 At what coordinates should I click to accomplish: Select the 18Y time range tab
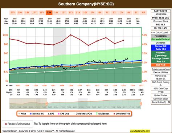pyautogui.click(x=27, y=12)
